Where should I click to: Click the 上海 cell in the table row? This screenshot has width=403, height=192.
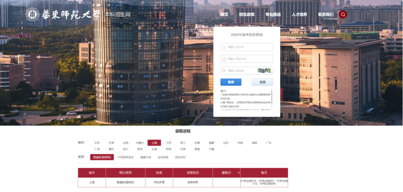(x=92, y=182)
